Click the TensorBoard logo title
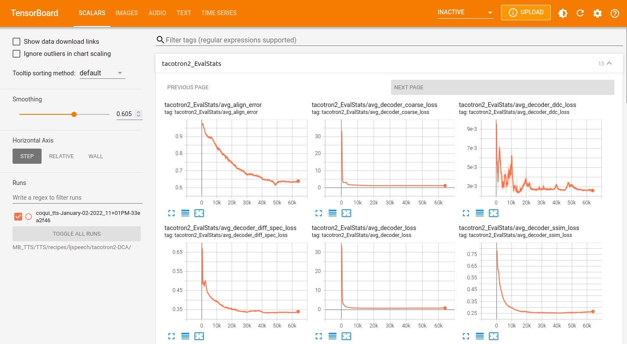The height and width of the screenshot is (344, 627). tap(35, 13)
